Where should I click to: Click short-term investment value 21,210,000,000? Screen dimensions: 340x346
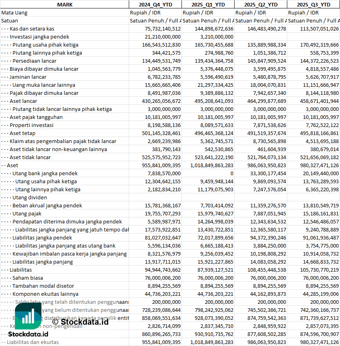(163, 37)
